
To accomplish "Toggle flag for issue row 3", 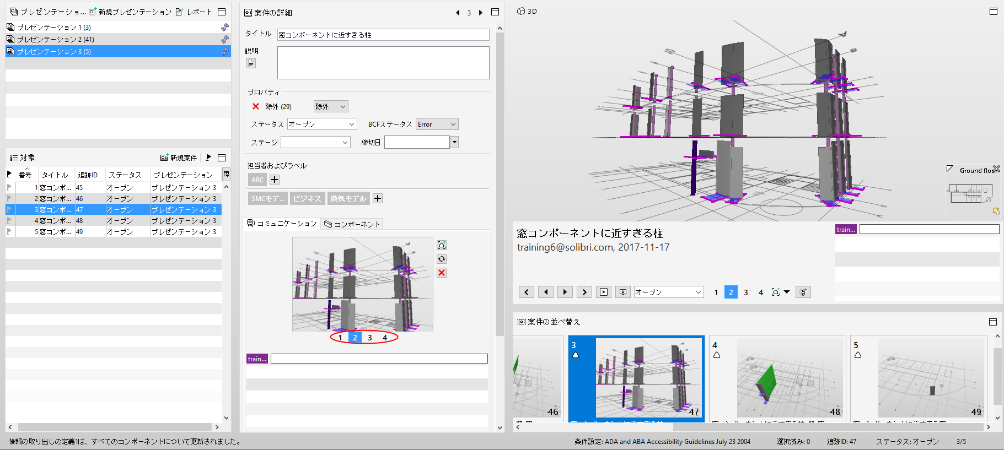I will (x=9, y=209).
